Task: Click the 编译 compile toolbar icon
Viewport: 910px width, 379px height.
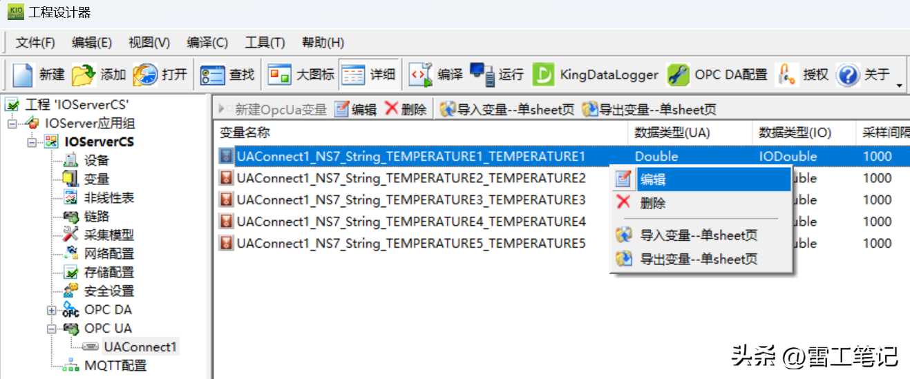Action: [420, 75]
